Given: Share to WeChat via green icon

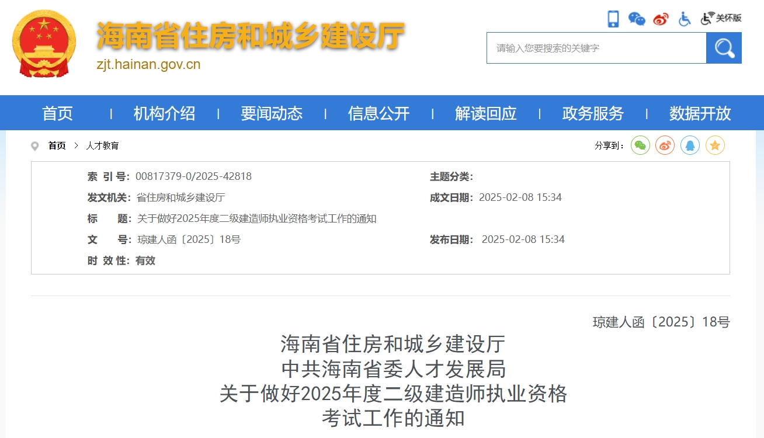Looking at the screenshot, I should (x=640, y=145).
